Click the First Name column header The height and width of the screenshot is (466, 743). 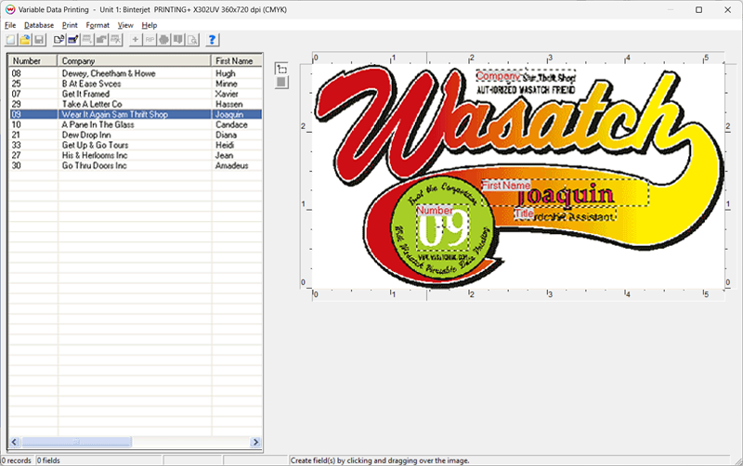click(x=237, y=60)
